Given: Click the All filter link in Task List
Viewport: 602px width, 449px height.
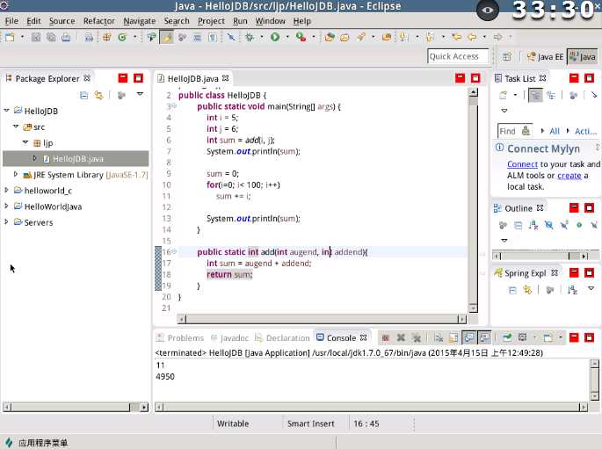Looking at the screenshot, I should tap(555, 131).
